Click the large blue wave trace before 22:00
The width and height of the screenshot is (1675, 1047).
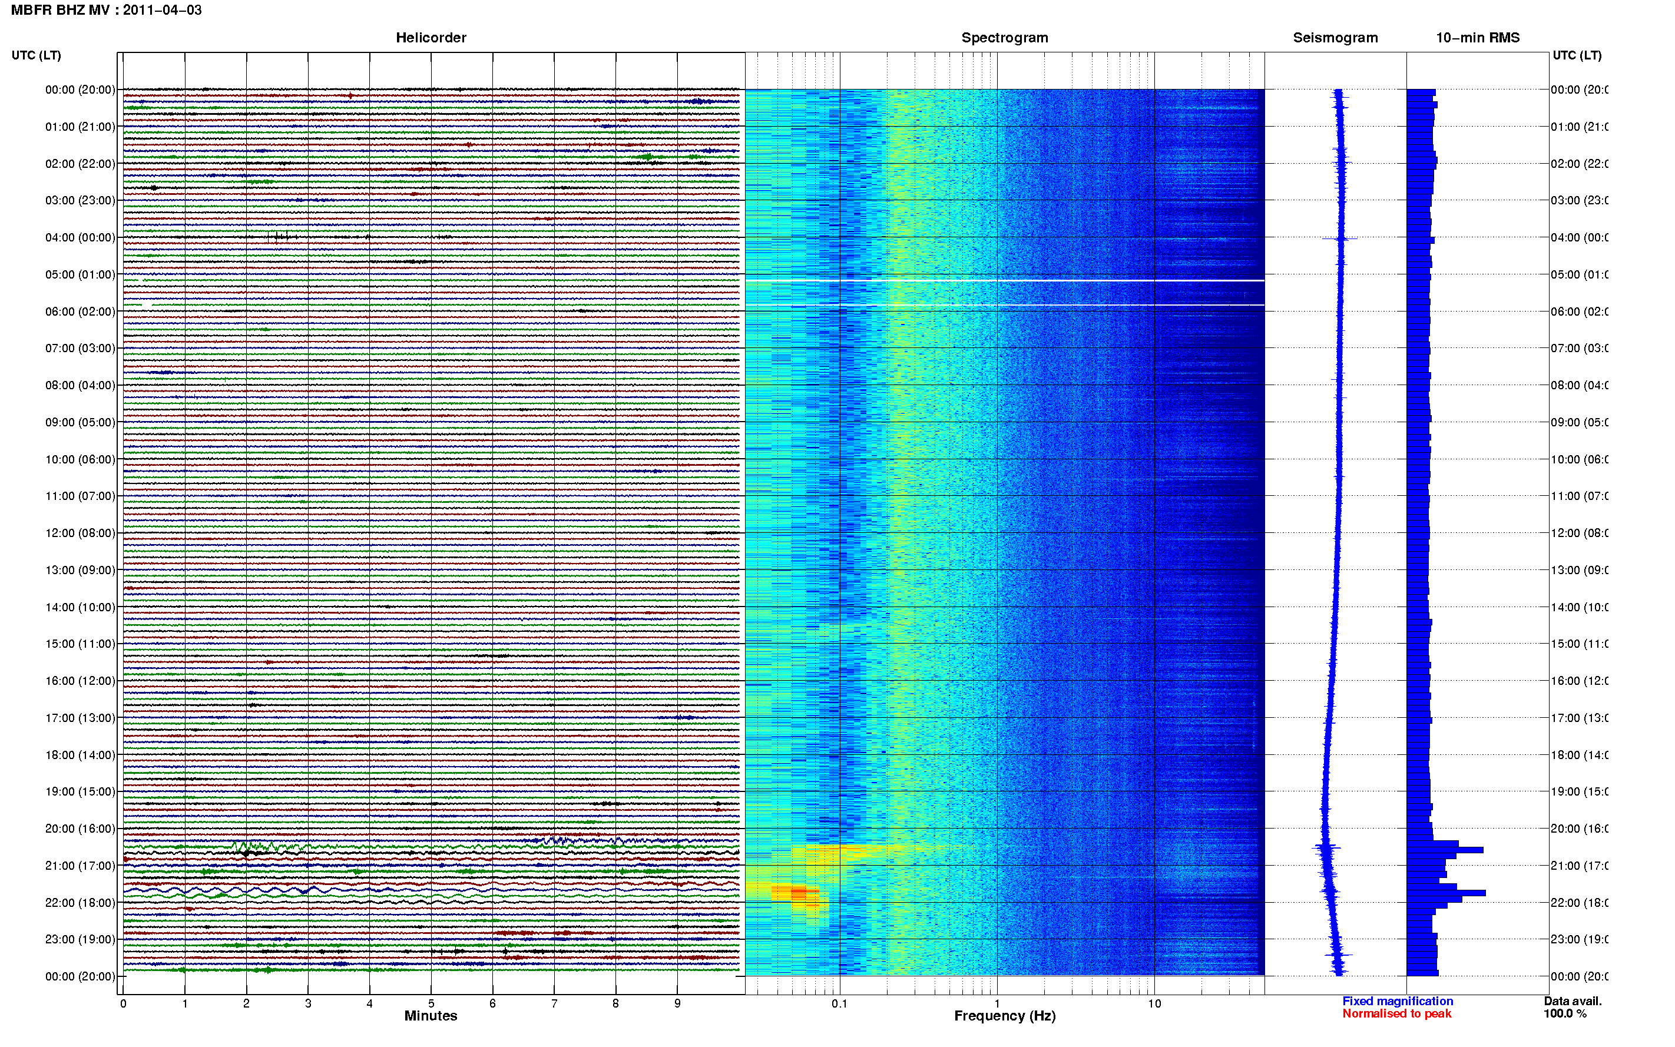pos(431,890)
